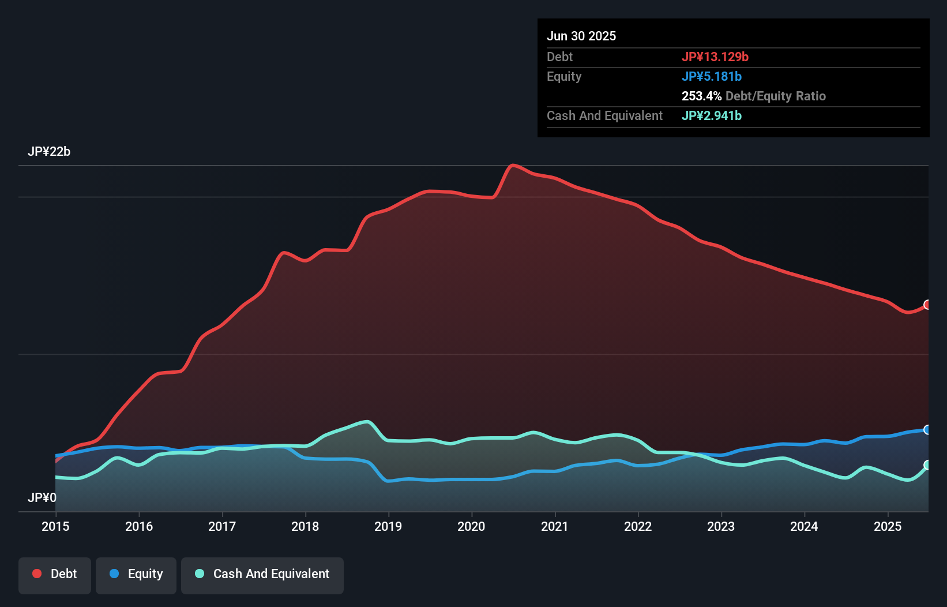Click the teal Cash And Equivalent legend dot
The width and height of the screenshot is (947, 607).
[x=198, y=574]
